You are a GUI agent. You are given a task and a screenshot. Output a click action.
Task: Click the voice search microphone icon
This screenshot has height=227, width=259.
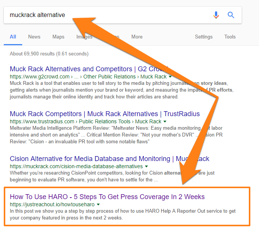[216, 15]
